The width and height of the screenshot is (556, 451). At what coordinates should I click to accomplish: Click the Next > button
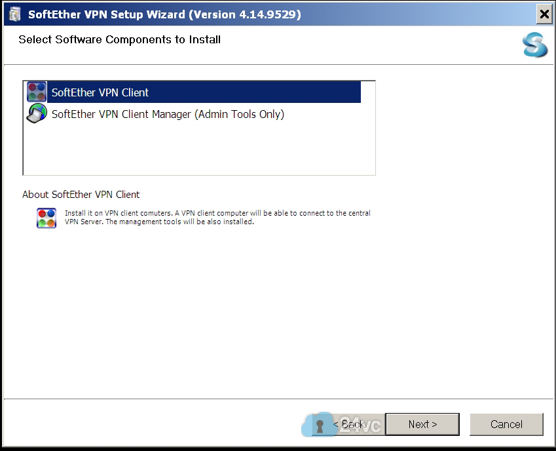point(422,424)
